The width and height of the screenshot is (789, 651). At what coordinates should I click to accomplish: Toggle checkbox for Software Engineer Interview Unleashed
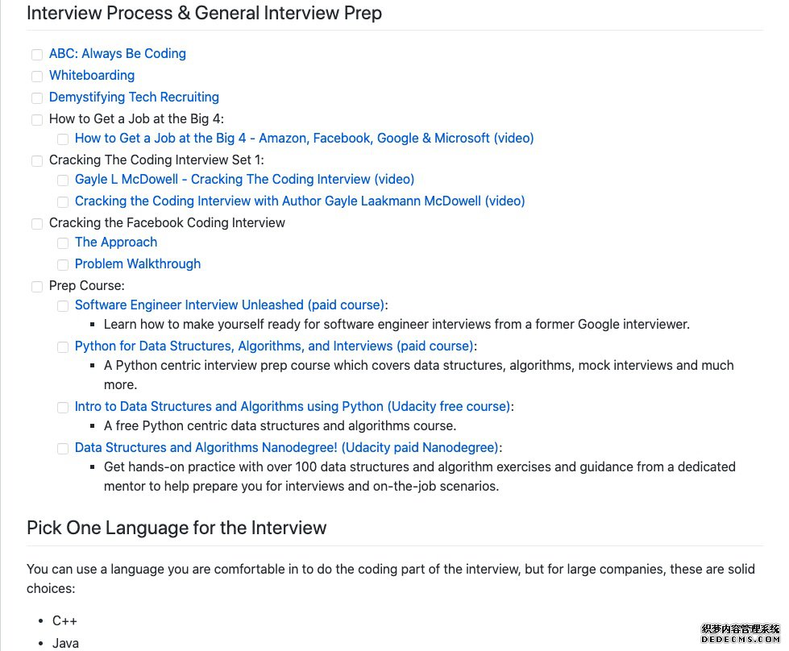click(63, 306)
